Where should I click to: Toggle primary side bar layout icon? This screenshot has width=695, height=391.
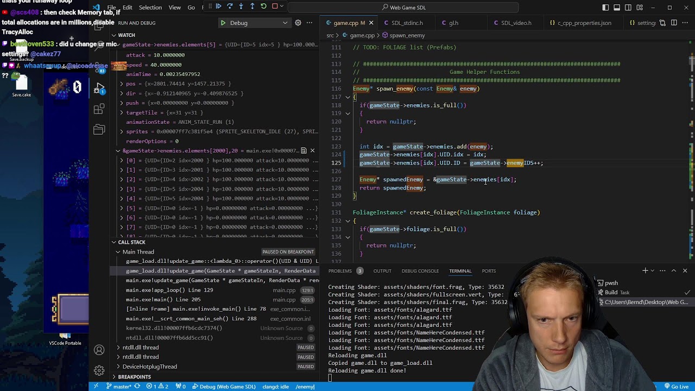605,8
